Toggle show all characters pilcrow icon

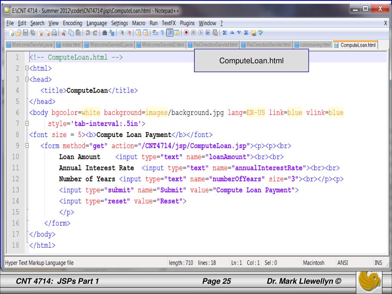point(162,33)
